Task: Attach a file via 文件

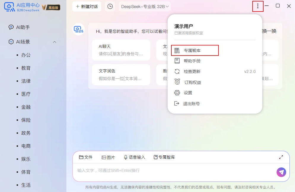Action: point(86,157)
